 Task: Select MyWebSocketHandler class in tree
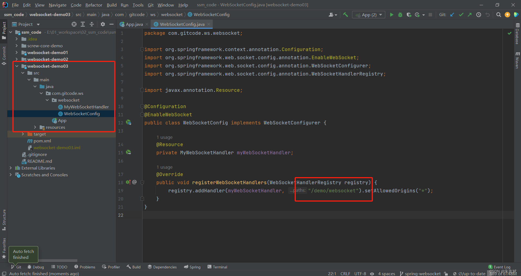[x=86, y=107]
